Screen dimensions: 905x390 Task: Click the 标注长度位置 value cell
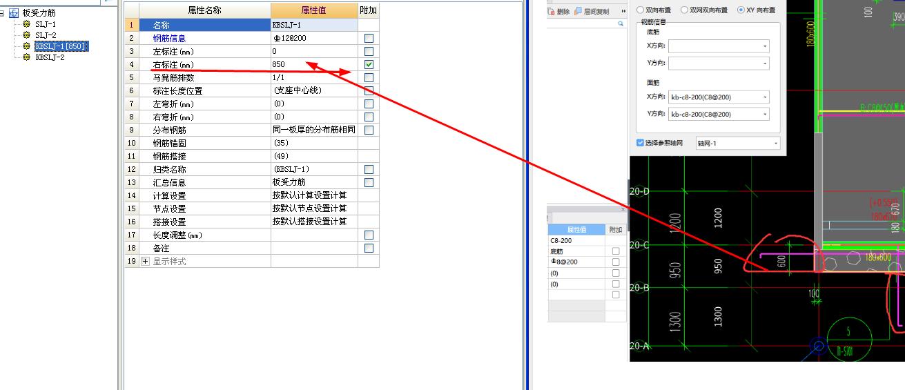[x=314, y=90]
